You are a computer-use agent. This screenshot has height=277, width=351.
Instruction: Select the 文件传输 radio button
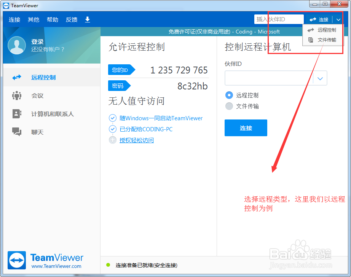[x=229, y=106]
